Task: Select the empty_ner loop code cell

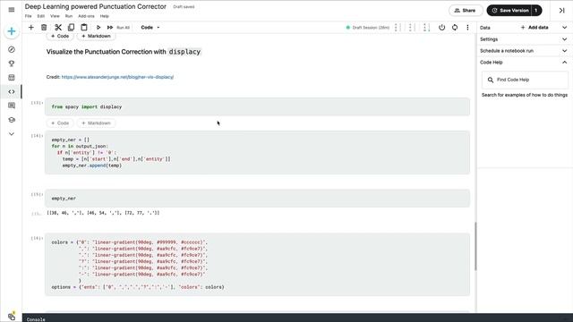Action: pyautogui.click(x=257, y=153)
